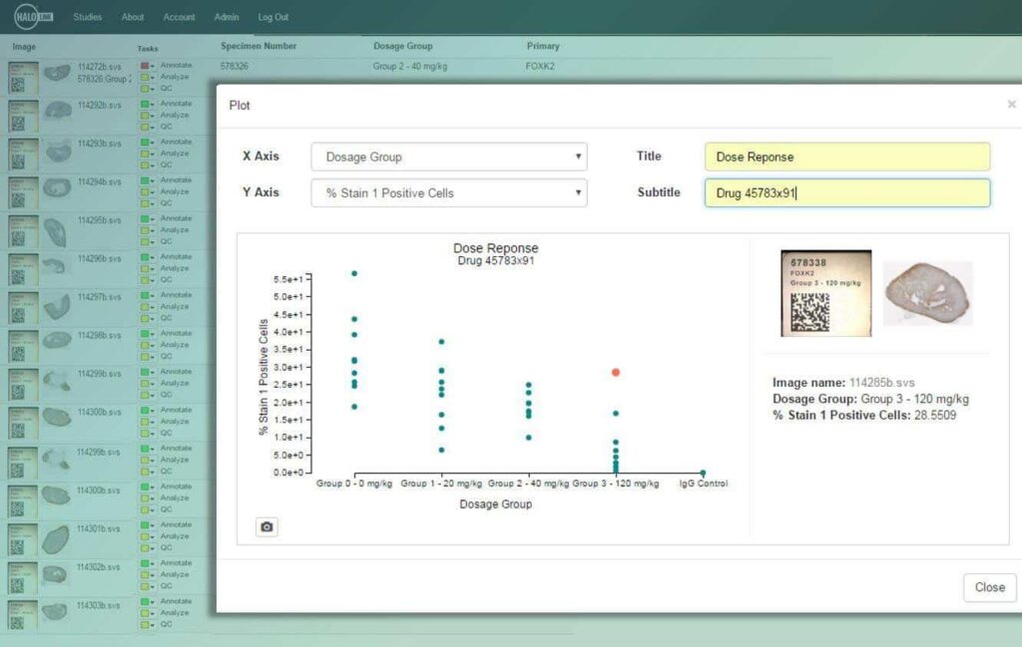Click the IgG Control data point on the plot

(703, 474)
